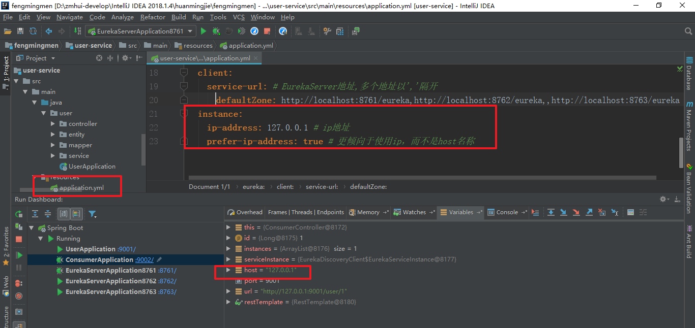The image size is (695, 328).
Task: Expand the mapper package
Action: pos(53,145)
